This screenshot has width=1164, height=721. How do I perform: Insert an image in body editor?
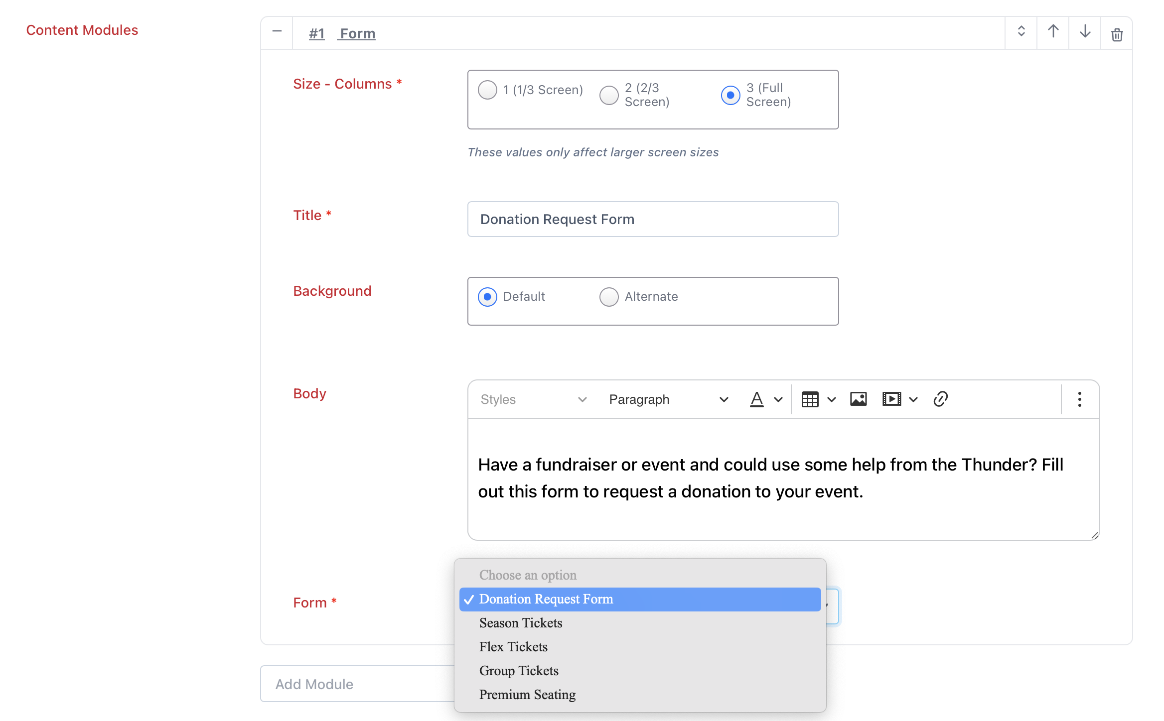[858, 399]
